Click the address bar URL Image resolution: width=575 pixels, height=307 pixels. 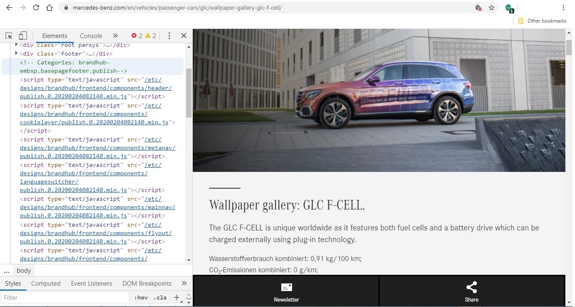pyautogui.click(x=177, y=8)
